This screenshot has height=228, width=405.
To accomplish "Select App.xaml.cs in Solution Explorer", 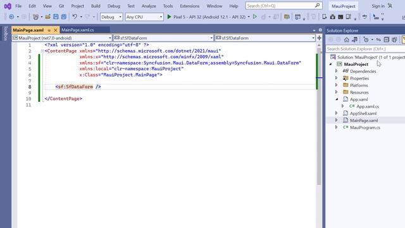I will (368, 106).
